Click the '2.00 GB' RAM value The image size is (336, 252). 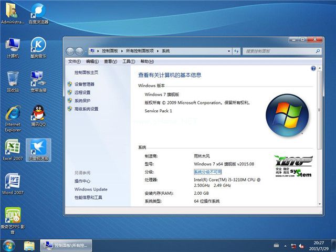click(x=201, y=193)
